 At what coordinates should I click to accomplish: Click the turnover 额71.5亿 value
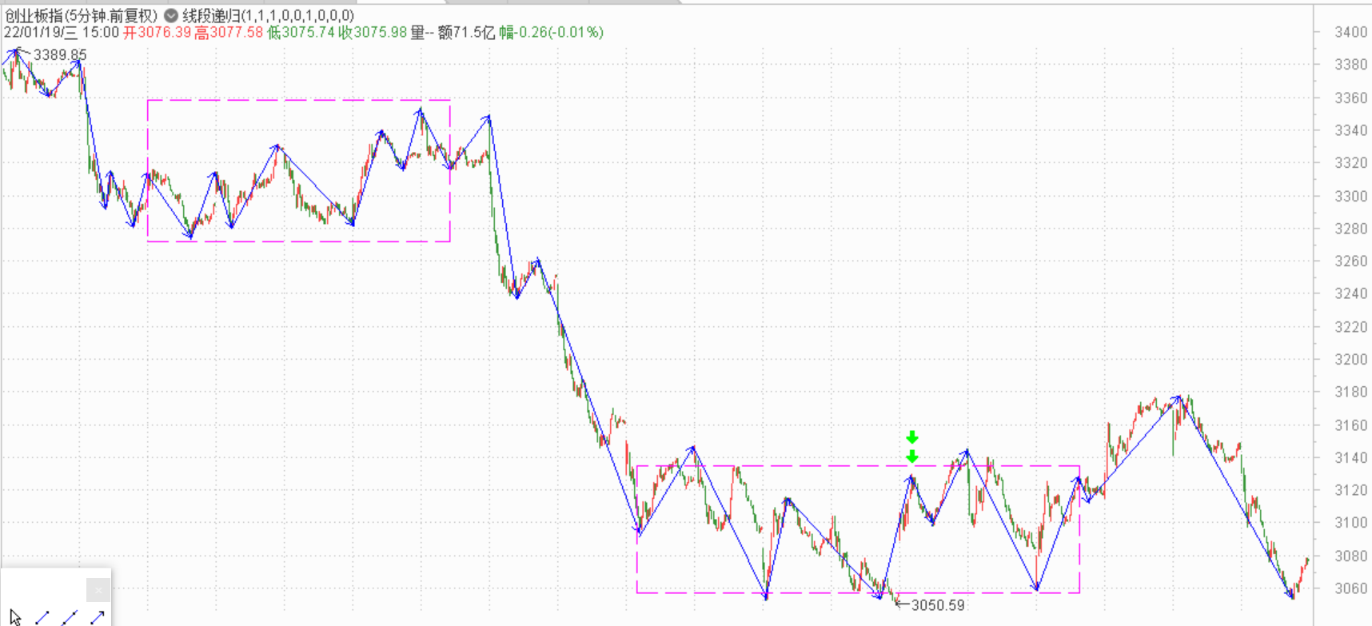coord(466,33)
